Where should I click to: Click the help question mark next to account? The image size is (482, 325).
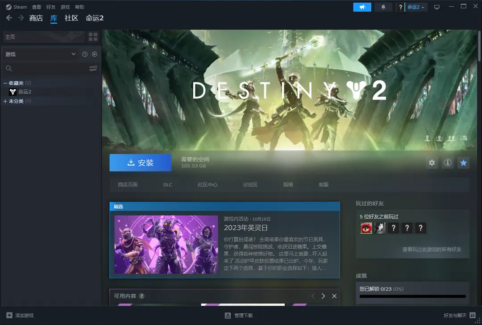point(400,7)
